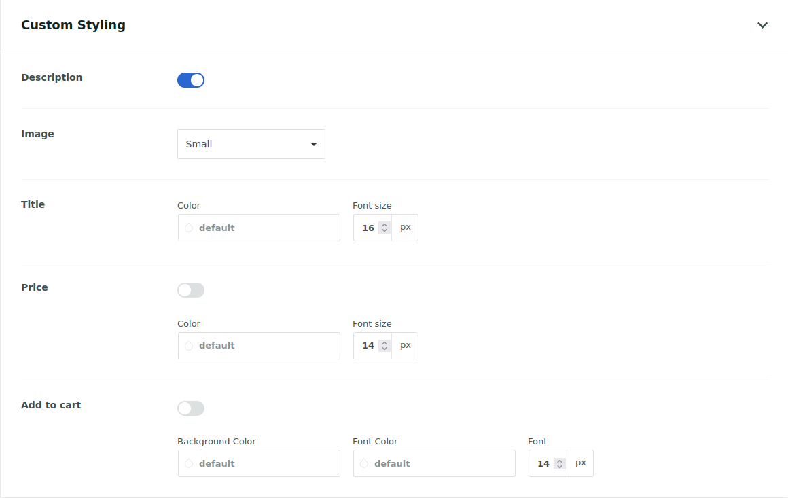Open the Image size dropdown showing Small
The height and width of the screenshot is (498, 788).
251,144
